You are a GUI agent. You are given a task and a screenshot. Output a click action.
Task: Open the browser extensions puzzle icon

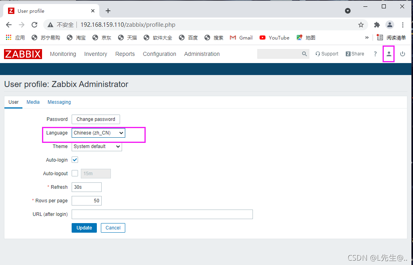point(377,25)
